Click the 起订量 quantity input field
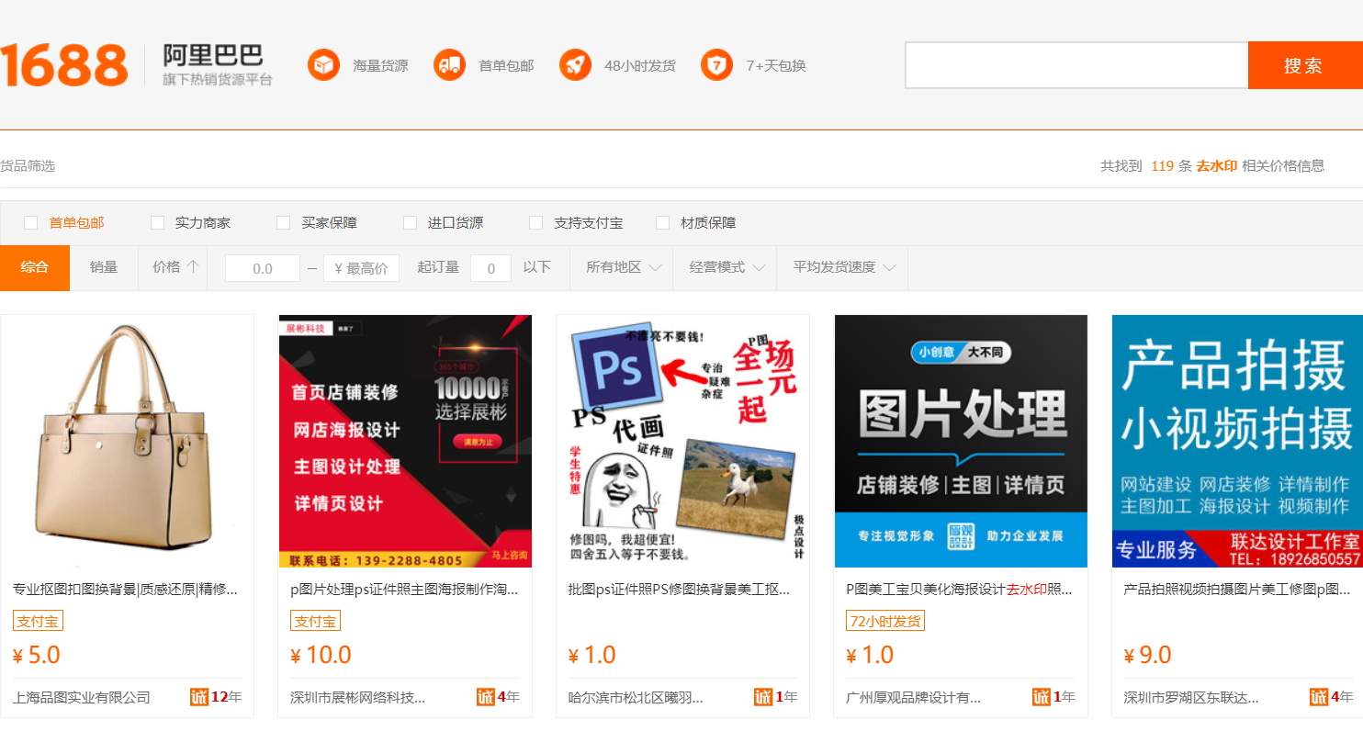This screenshot has width=1363, height=731. tap(491, 268)
